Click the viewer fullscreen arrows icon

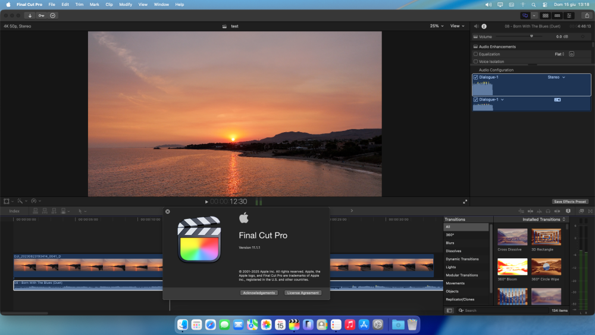[x=465, y=202]
